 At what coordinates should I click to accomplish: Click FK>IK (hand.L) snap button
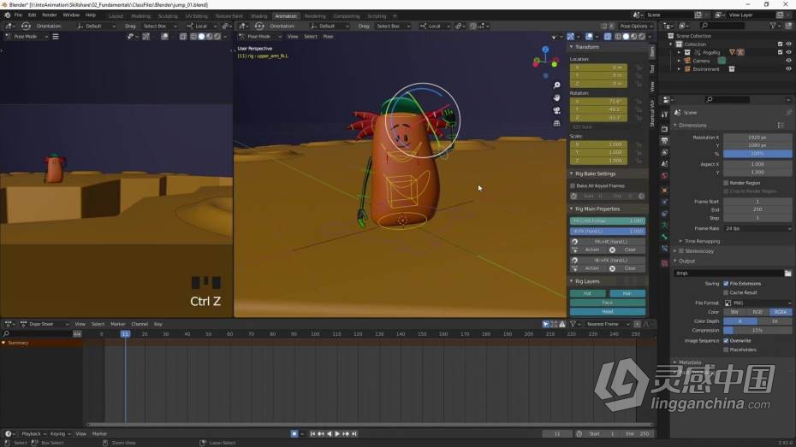pos(611,242)
